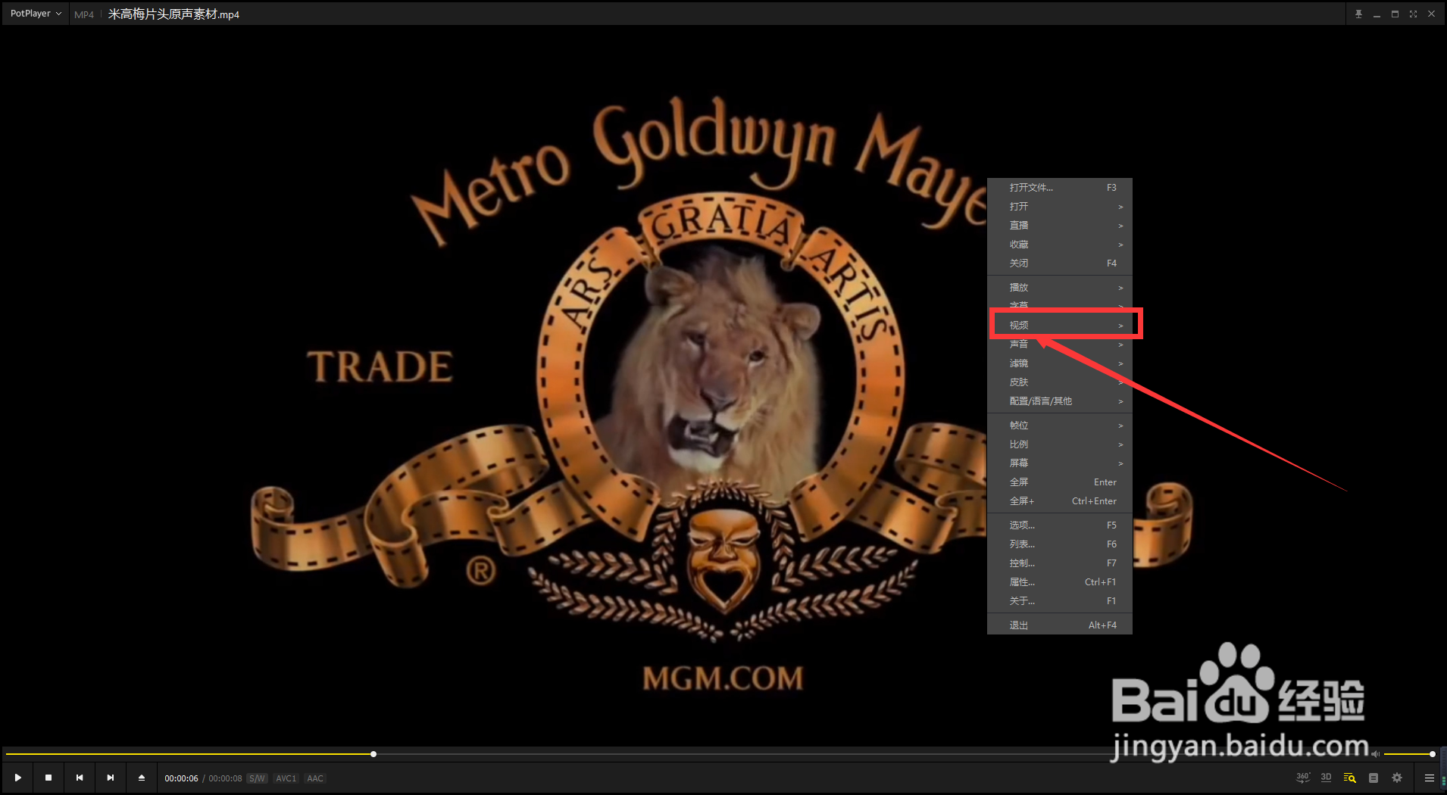1447x795 pixels.
Task: Open the chapter/caption list panel icon
Action: (1374, 778)
